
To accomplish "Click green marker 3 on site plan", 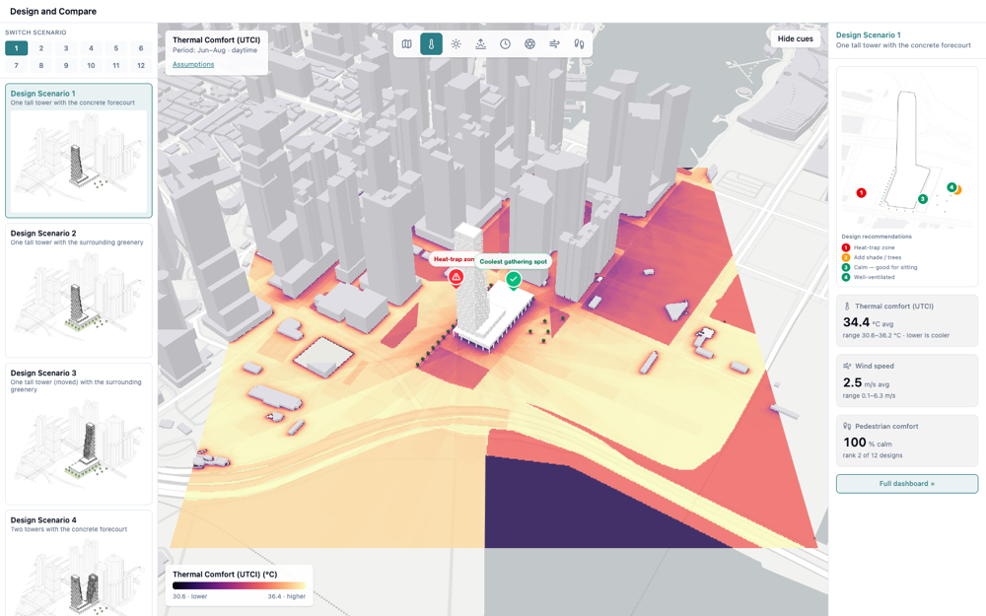I will [x=923, y=199].
